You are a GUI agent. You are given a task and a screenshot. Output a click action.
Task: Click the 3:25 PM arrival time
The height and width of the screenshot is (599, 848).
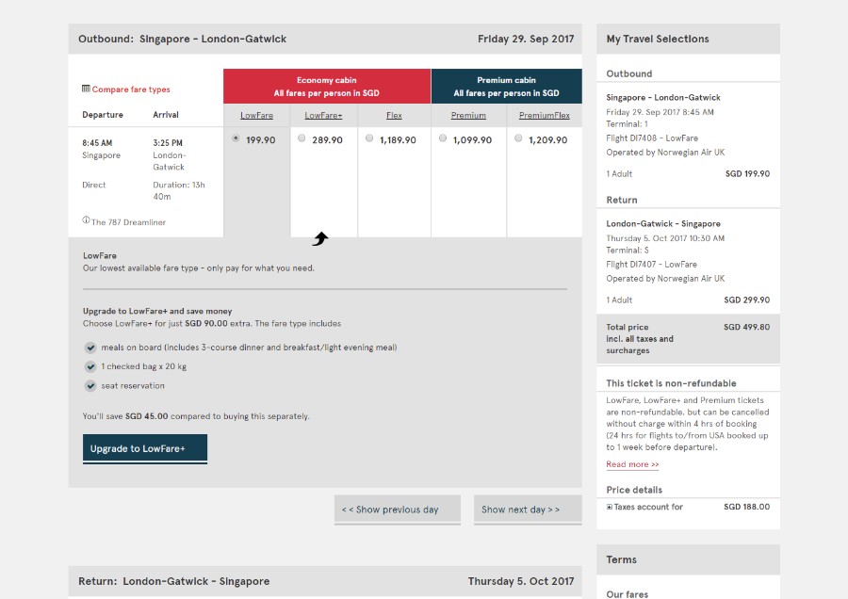click(168, 143)
